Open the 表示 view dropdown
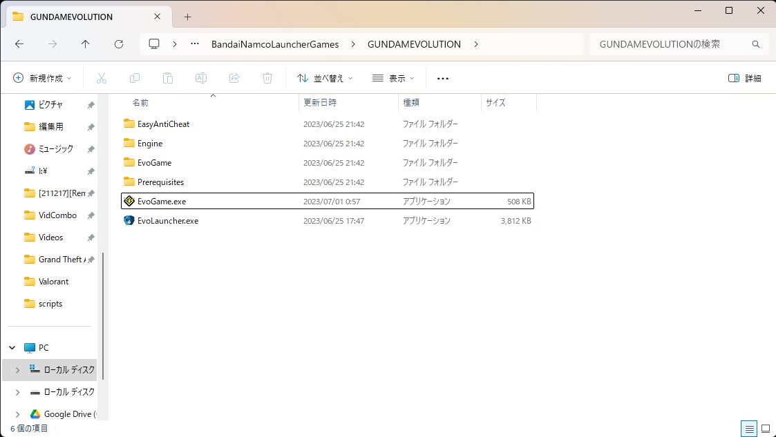This screenshot has height=437, width=776. click(x=393, y=78)
